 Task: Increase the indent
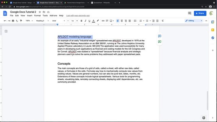coord(157,21)
